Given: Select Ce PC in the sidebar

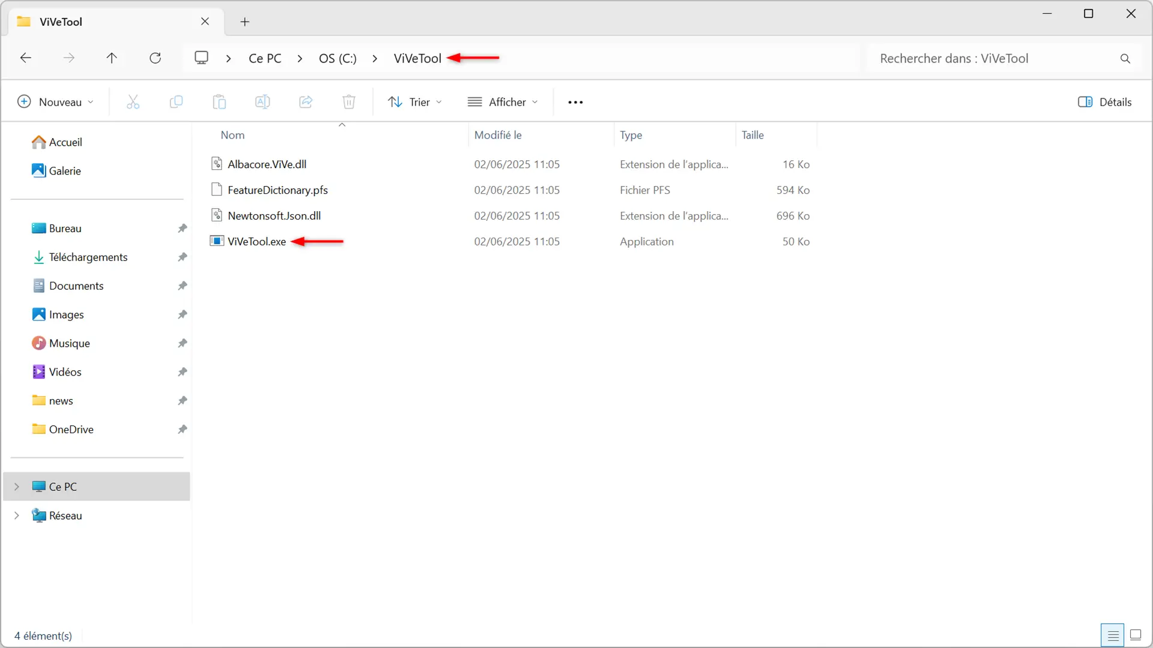Looking at the screenshot, I should click(x=97, y=487).
